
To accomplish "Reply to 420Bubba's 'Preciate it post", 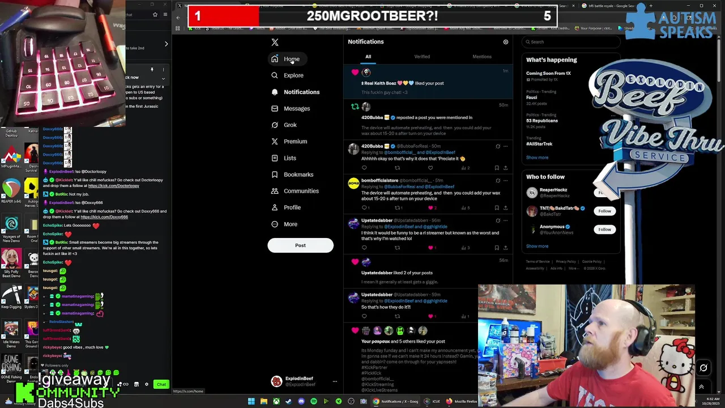I will pyautogui.click(x=364, y=168).
